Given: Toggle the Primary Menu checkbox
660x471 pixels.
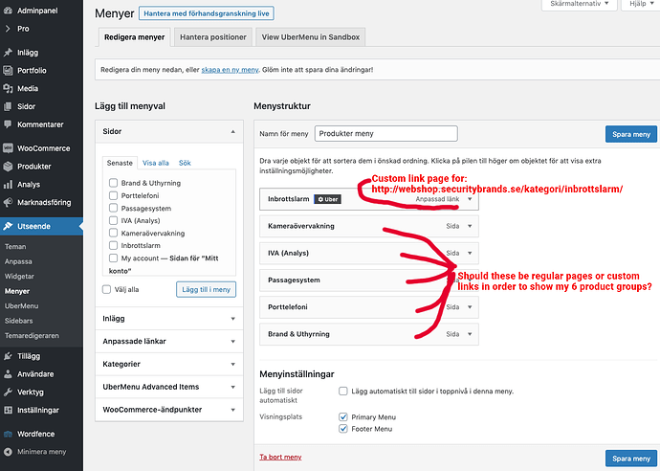Looking at the screenshot, I should 343,417.
